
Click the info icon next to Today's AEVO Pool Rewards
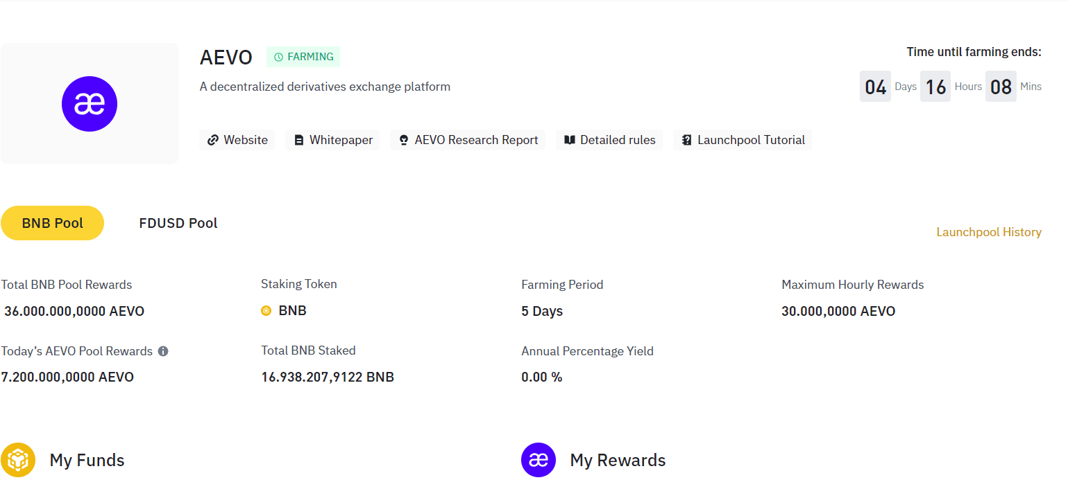(x=163, y=351)
